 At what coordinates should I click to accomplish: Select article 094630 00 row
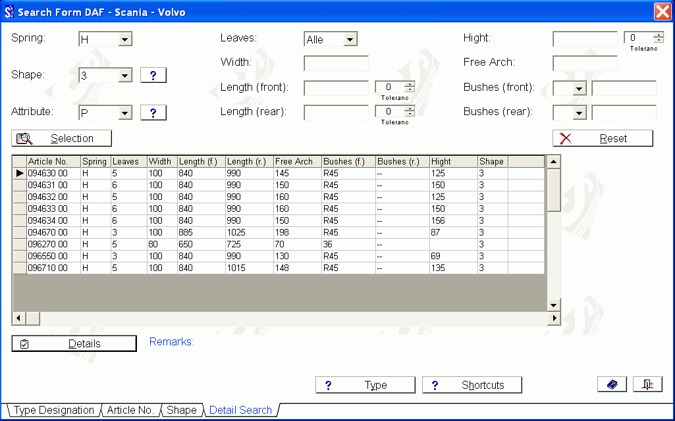[279, 173]
